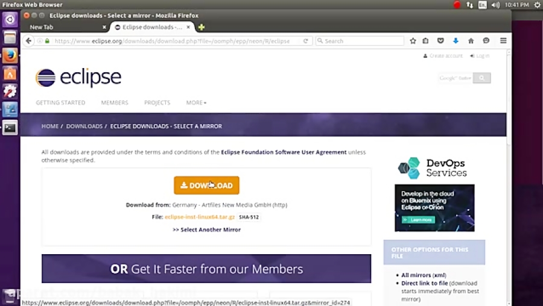
Task: Focus the browser Search field
Action: (360, 41)
